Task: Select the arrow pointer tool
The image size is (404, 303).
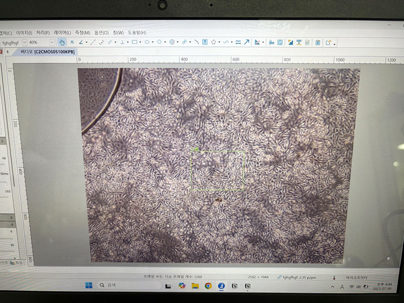Action: (x=72, y=42)
